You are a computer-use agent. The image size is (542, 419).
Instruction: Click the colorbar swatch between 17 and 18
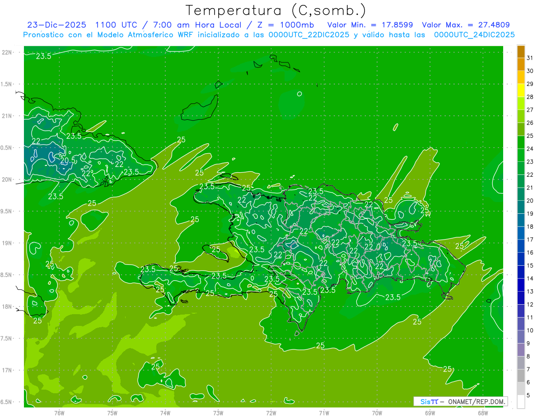click(x=521, y=233)
